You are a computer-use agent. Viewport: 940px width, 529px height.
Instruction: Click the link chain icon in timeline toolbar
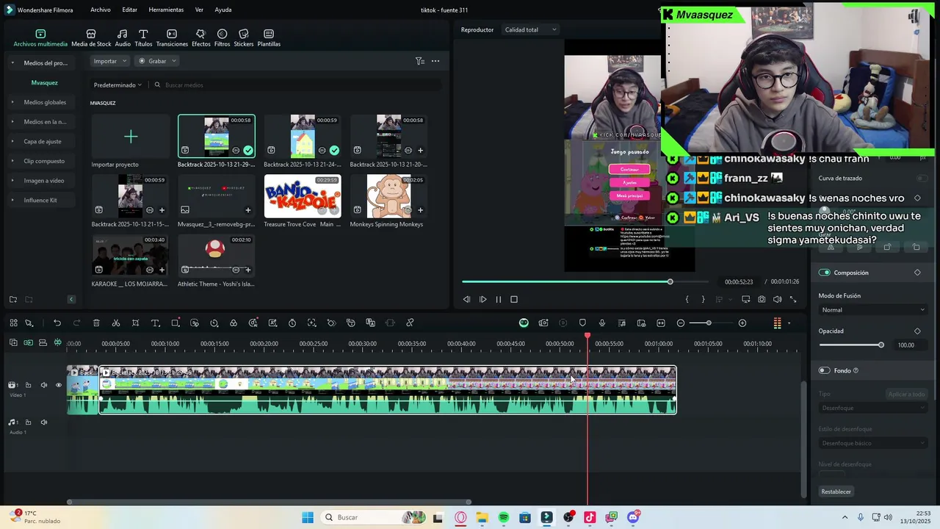click(x=410, y=323)
